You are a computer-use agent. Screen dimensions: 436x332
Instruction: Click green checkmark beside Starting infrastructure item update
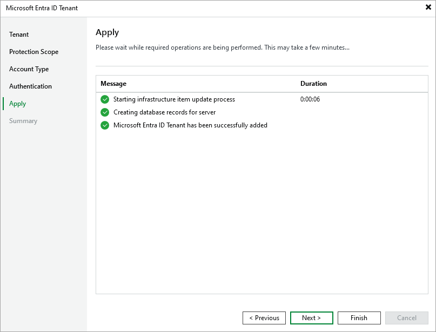pos(105,99)
